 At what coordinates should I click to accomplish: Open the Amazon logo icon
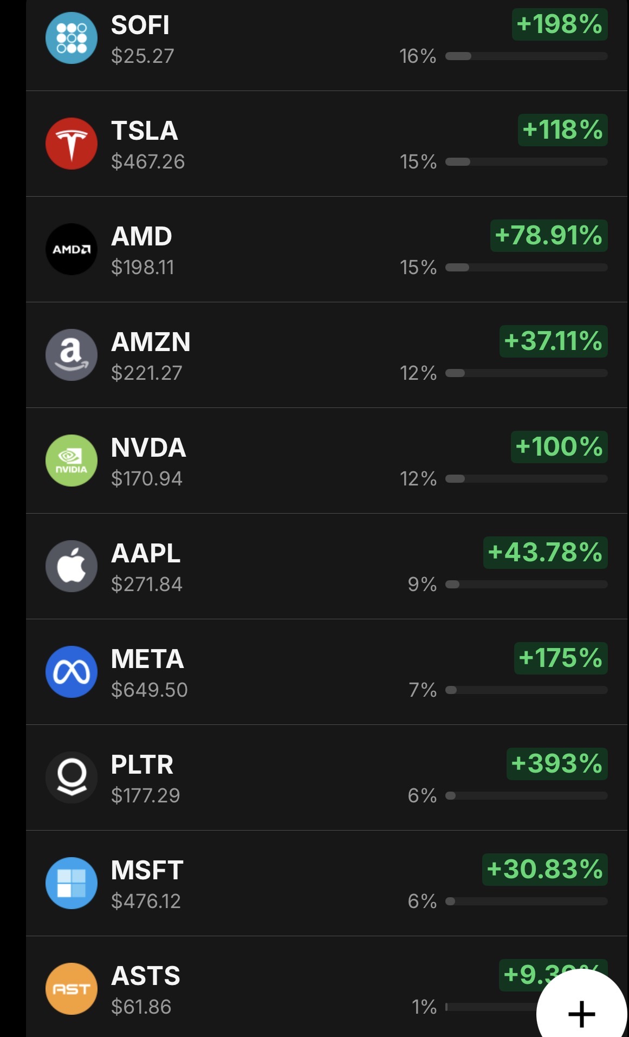pyautogui.click(x=72, y=355)
